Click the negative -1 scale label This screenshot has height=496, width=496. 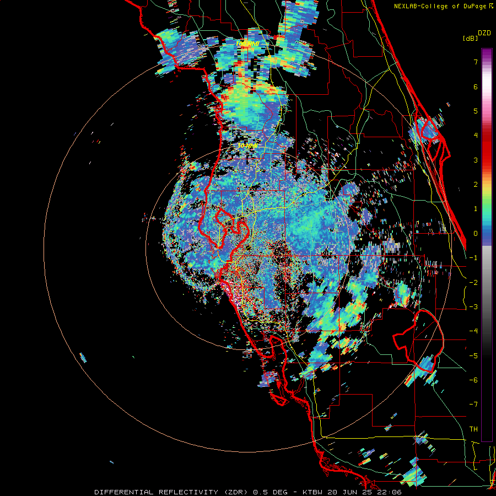pos(473,258)
